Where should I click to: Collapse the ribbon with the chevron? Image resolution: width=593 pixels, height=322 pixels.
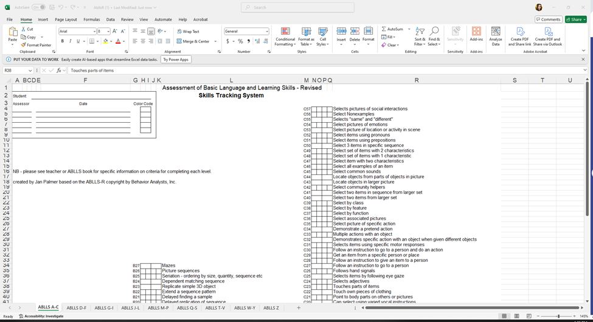click(583, 50)
